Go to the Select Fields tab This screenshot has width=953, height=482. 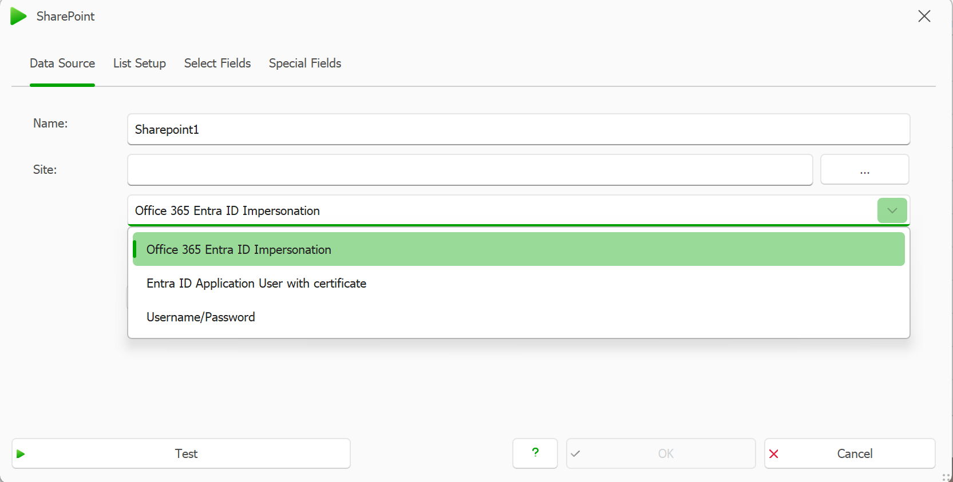click(218, 63)
